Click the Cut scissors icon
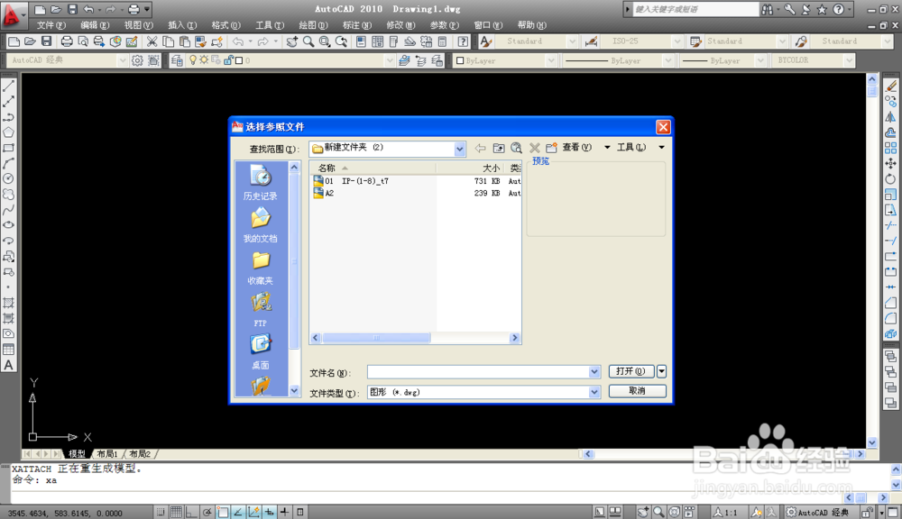 point(152,41)
